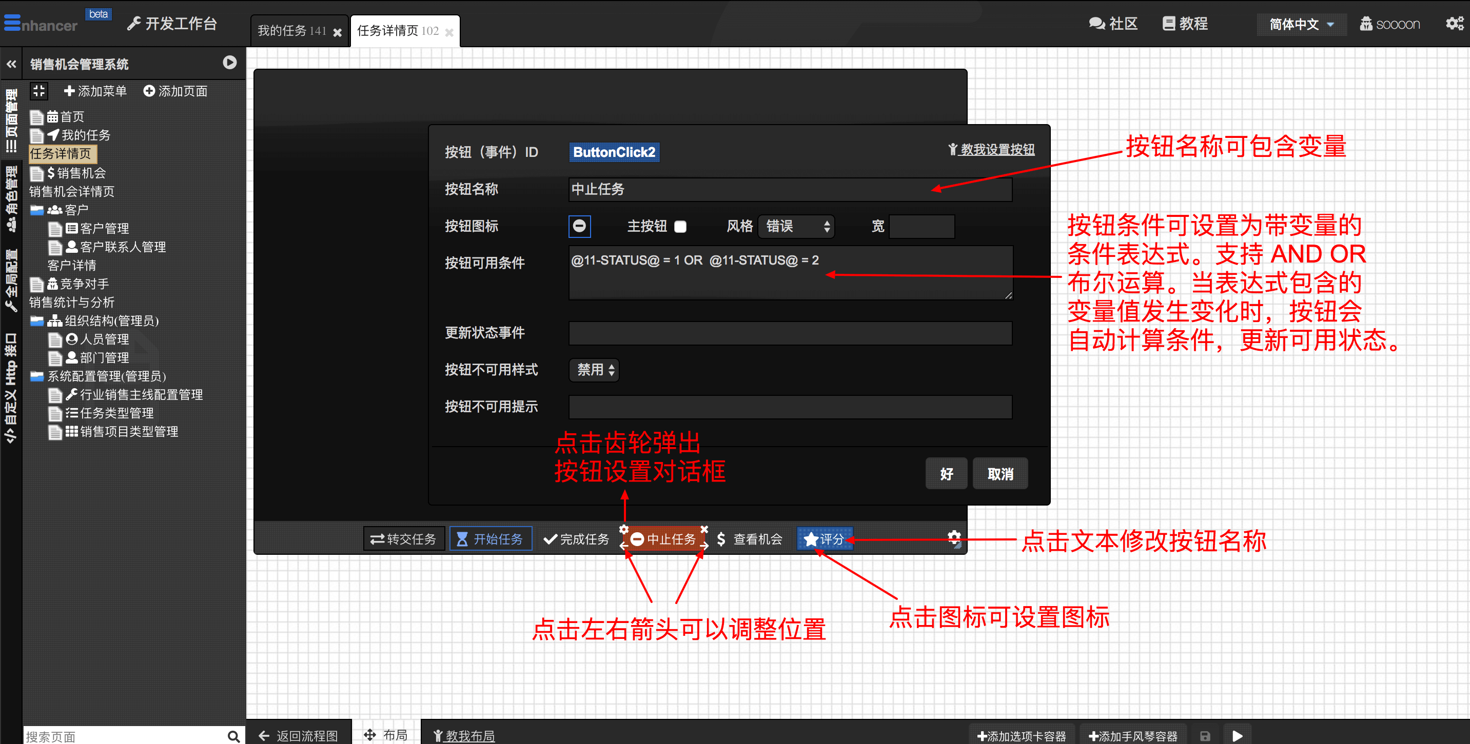Click the run play icon in bottom bar
The width and height of the screenshot is (1470, 744).
1237,736
